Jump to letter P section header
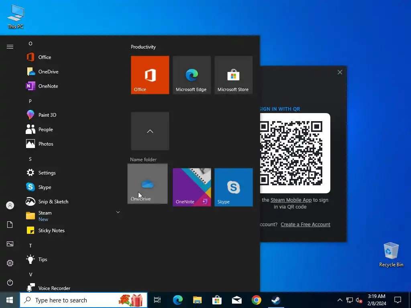411x308 pixels. click(30, 101)
